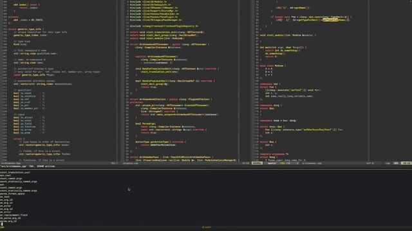Click the 'bool is_member_ptr' bitfield line
Viewport: 412px width, 231px height.
29,108
